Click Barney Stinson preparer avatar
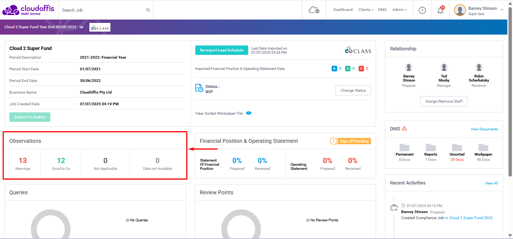The height and width of the screenshot is (239, 513). 409,67
